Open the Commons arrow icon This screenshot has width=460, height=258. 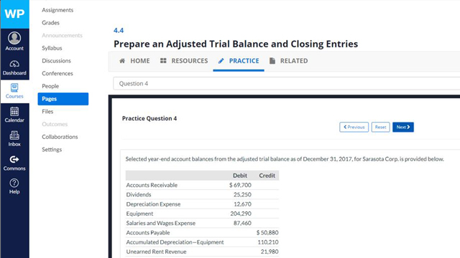click(x=14, y=159)
